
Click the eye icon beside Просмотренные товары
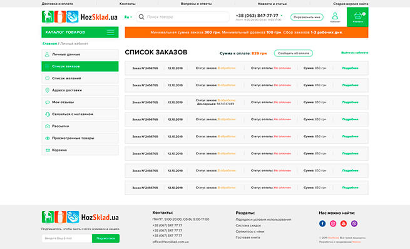(x=48, y=138)
